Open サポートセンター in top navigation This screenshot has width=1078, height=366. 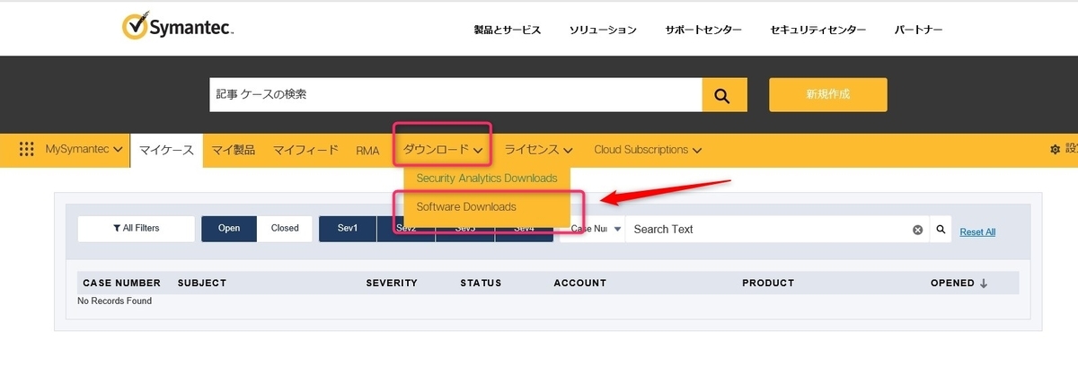point(703,30)
